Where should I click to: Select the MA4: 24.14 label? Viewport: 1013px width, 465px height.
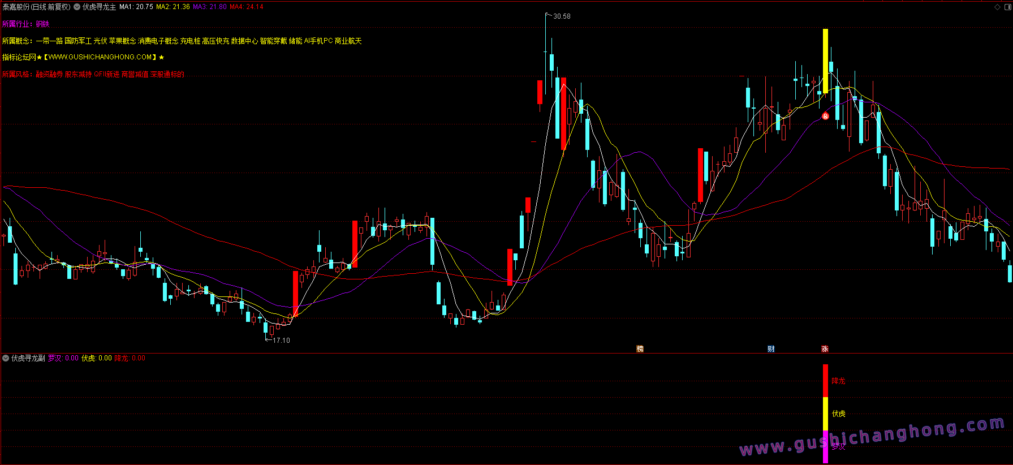coord(247,7)
